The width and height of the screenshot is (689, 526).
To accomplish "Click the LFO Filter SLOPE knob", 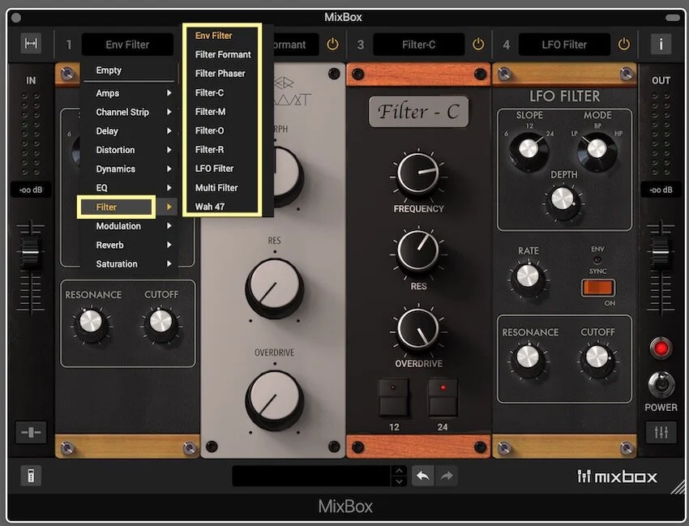I will [529, 150].
